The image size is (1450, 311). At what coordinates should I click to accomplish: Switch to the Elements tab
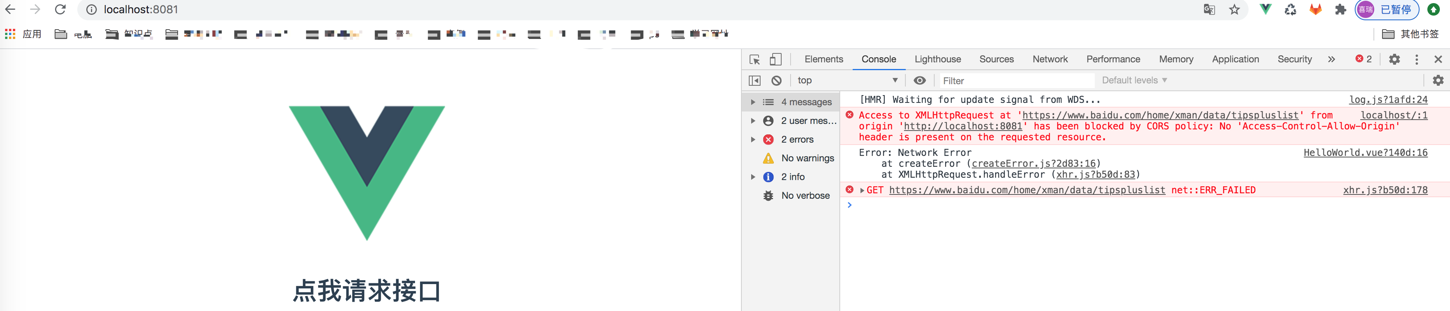pos(823,59)
